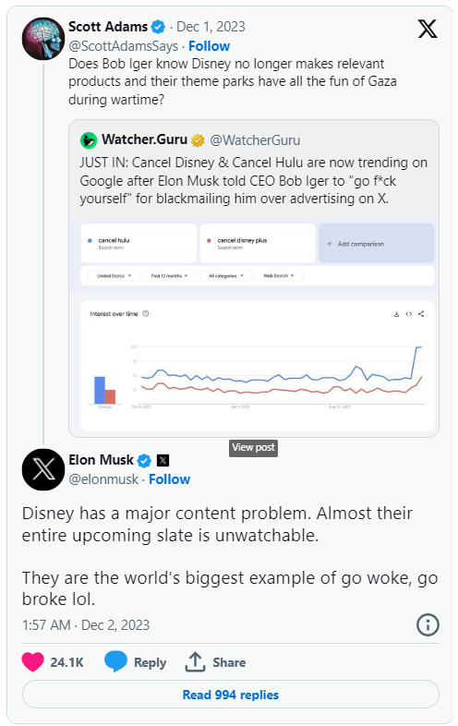Click Scott Adams blue verified badge

(159, 27)
